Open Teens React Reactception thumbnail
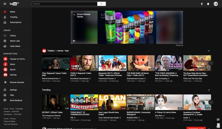Viewport: 222px width, 129px height. point(84,102)
